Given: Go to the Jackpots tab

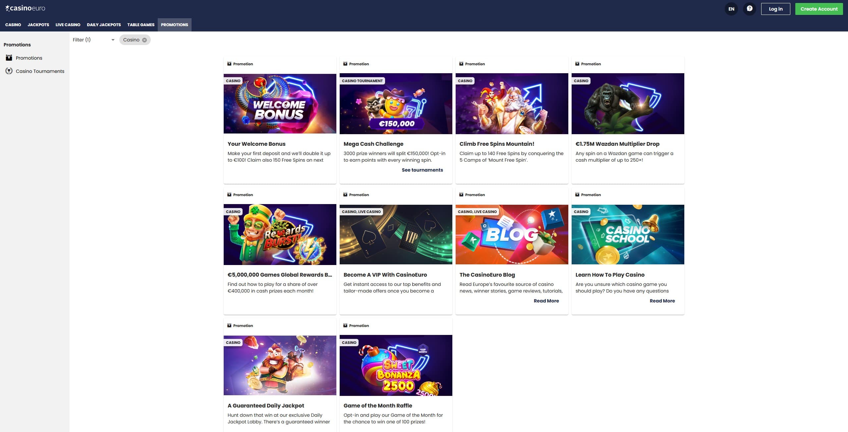Looking at the screenshot, I should [x=38, y=25].
